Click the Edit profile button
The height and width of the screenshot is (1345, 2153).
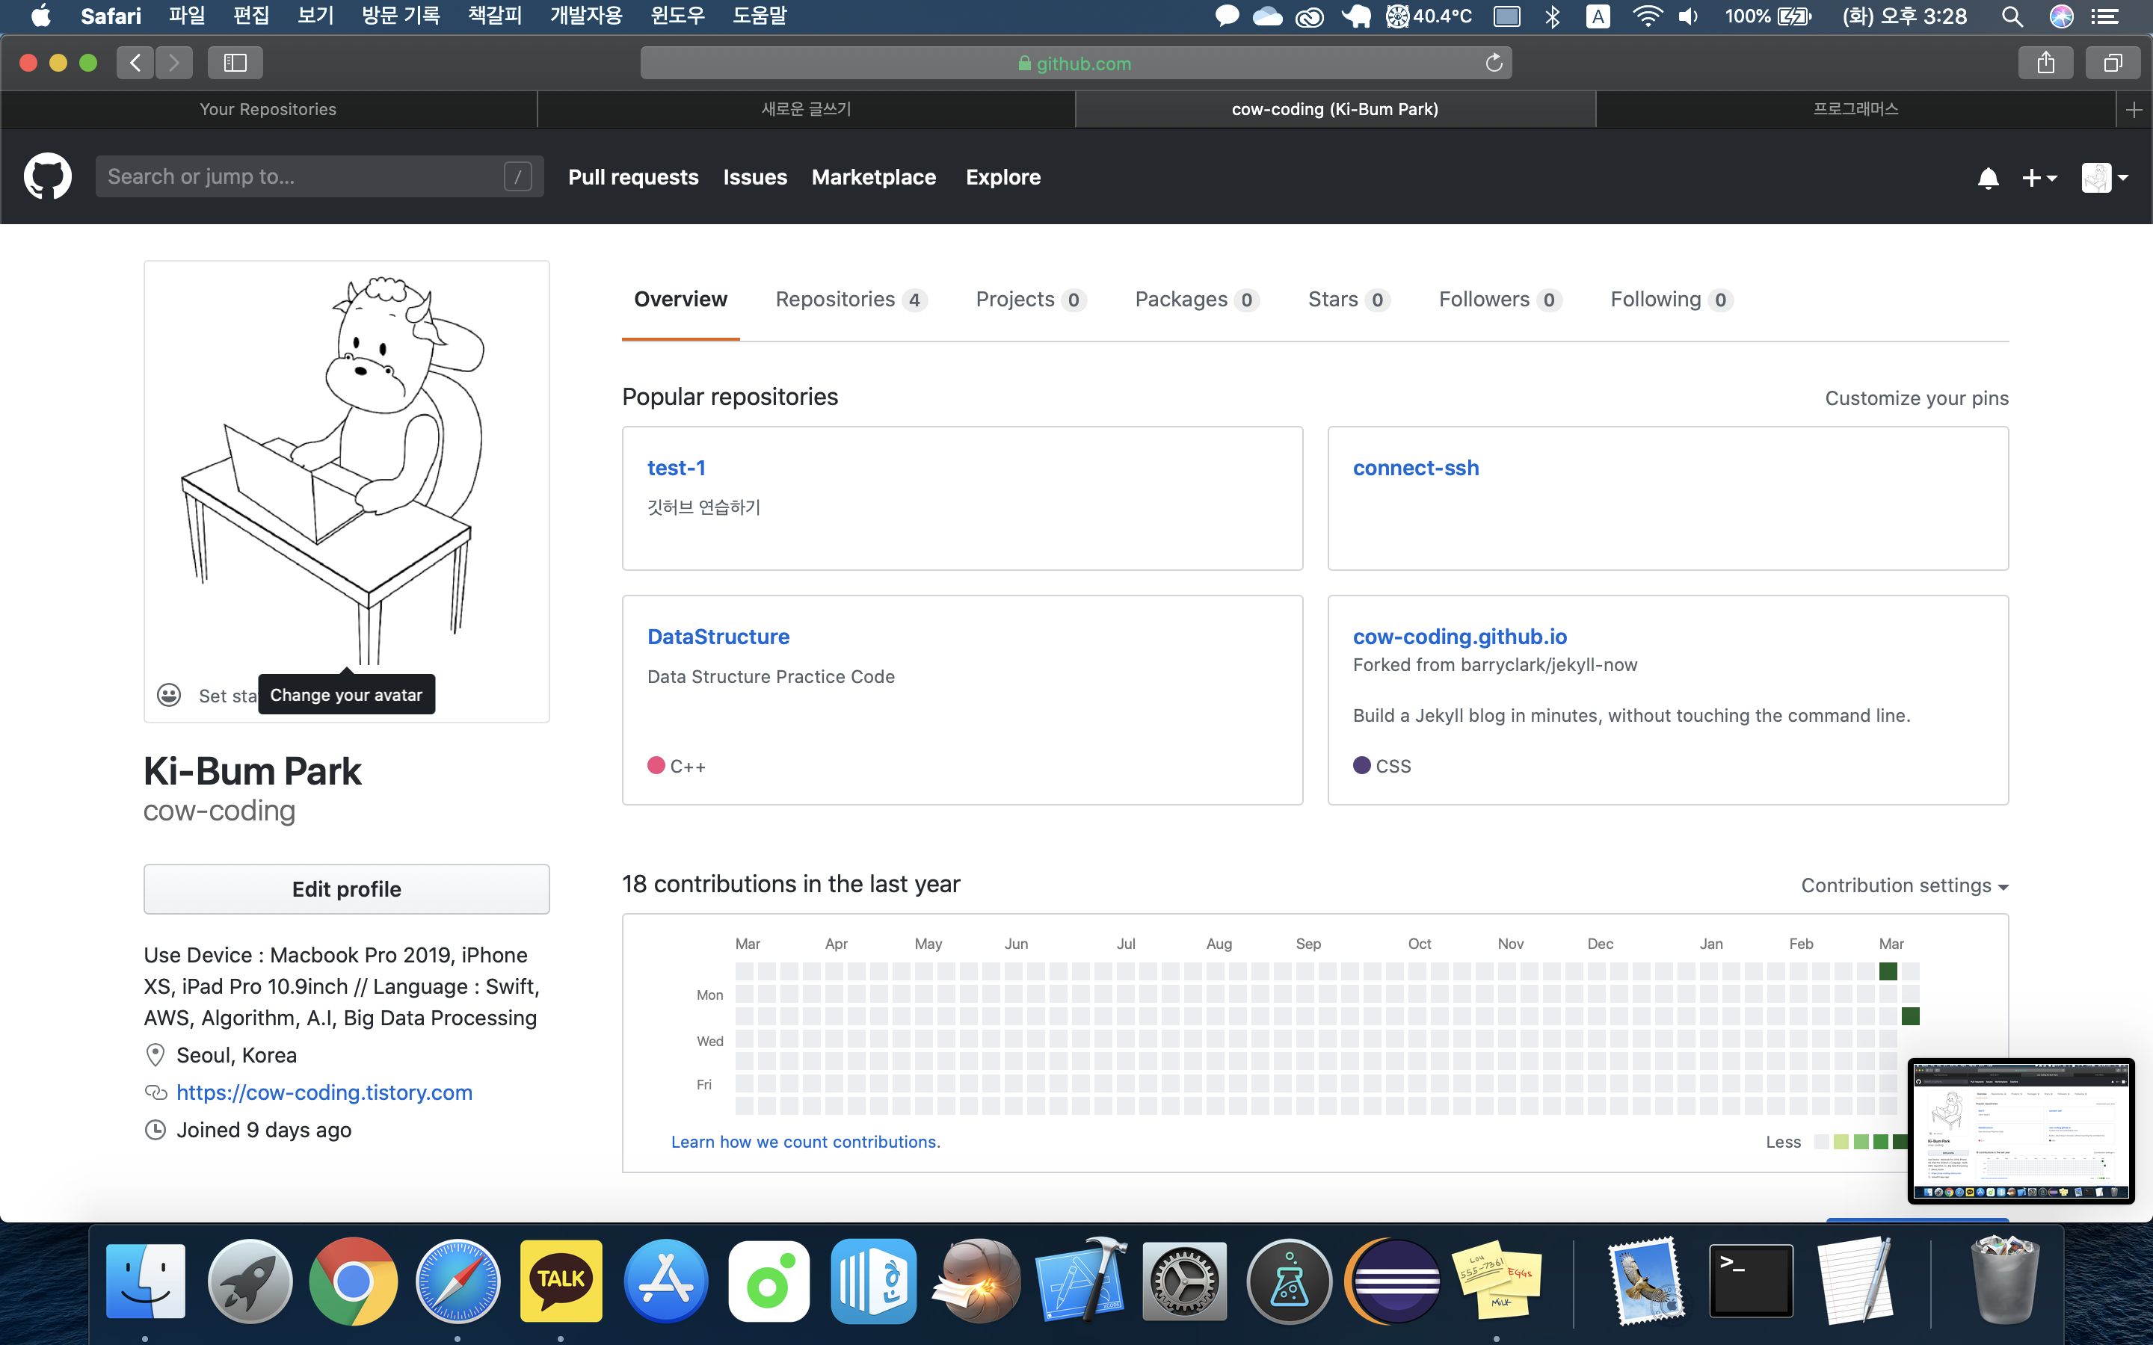pyautogui.click(x=346, y=888)
